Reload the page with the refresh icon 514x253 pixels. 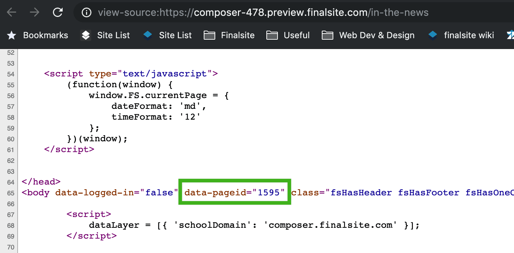pyautogui.click(x=58, y=13)
